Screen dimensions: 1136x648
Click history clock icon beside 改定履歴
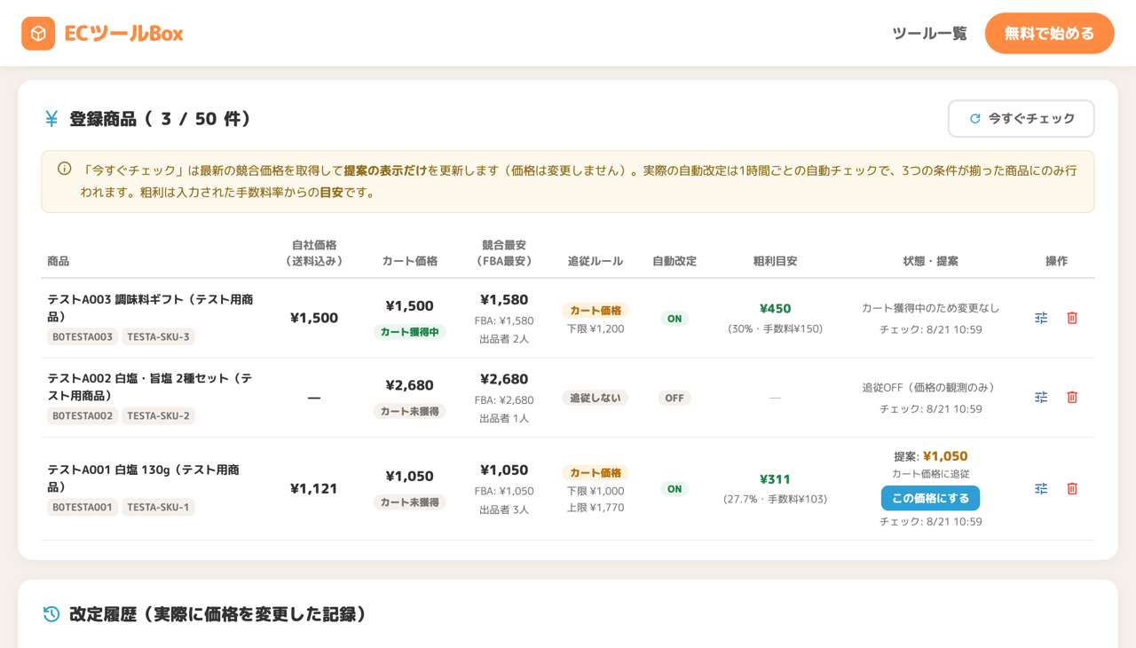[x=51, y=614]
